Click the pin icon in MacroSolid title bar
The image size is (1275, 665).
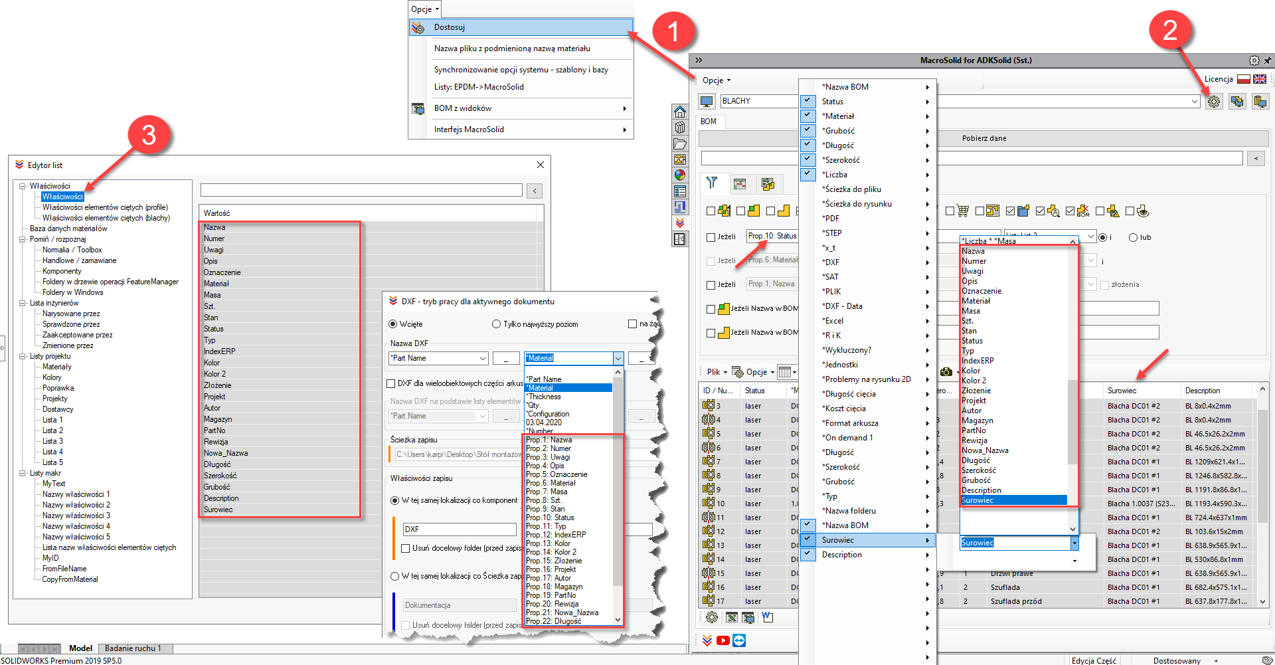pos(1267,60)
